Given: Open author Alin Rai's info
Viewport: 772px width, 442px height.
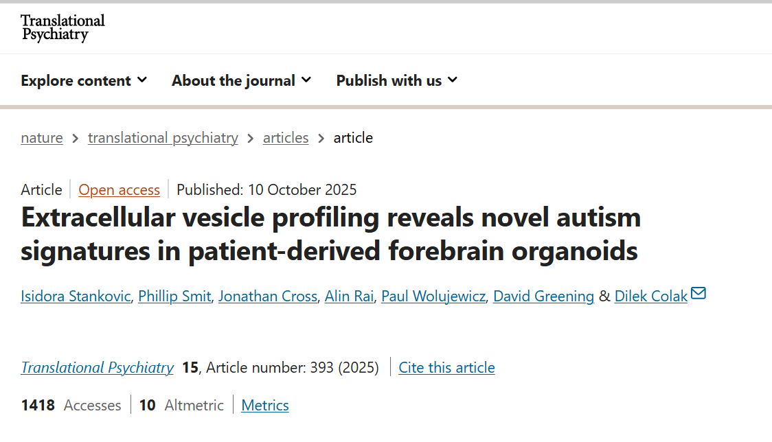Looking at the screenshot, I should 349,296.
